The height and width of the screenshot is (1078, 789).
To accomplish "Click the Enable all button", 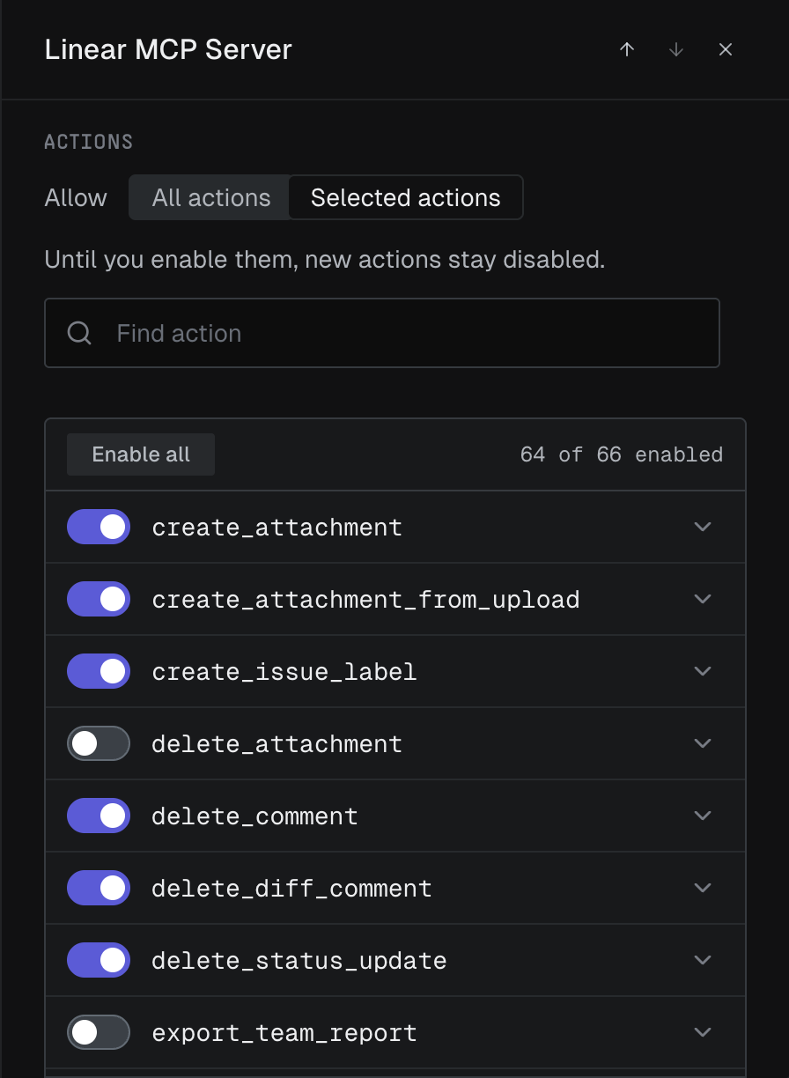I will [141, 454].
